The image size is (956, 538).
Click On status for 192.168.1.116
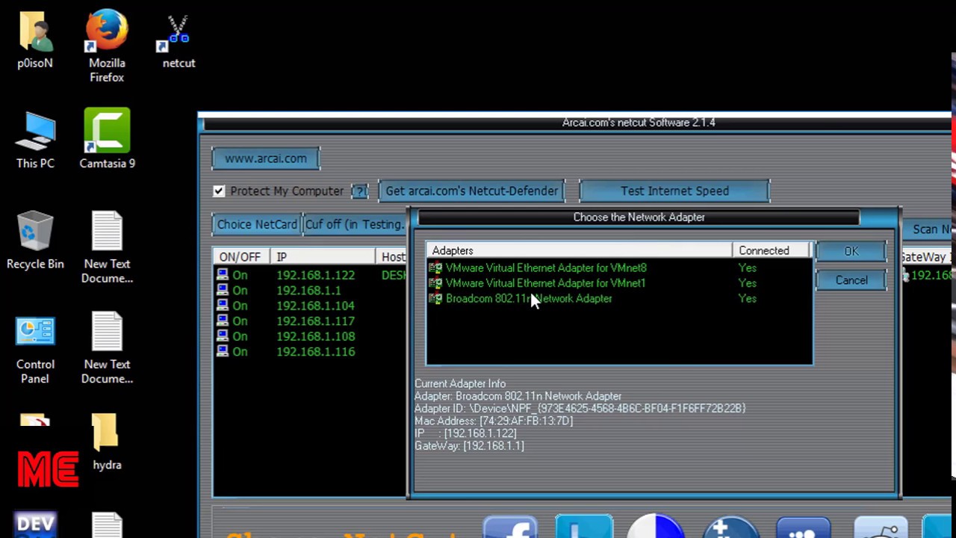[x=240, y=352]
